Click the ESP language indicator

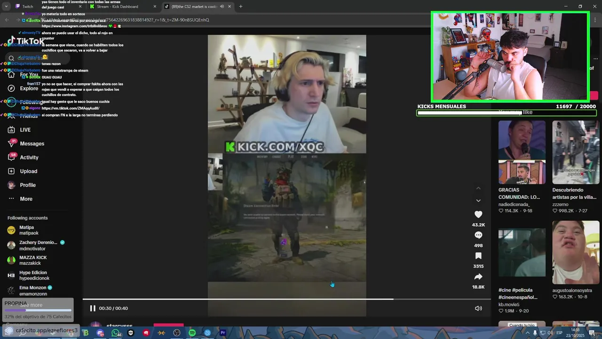(559, 333)
